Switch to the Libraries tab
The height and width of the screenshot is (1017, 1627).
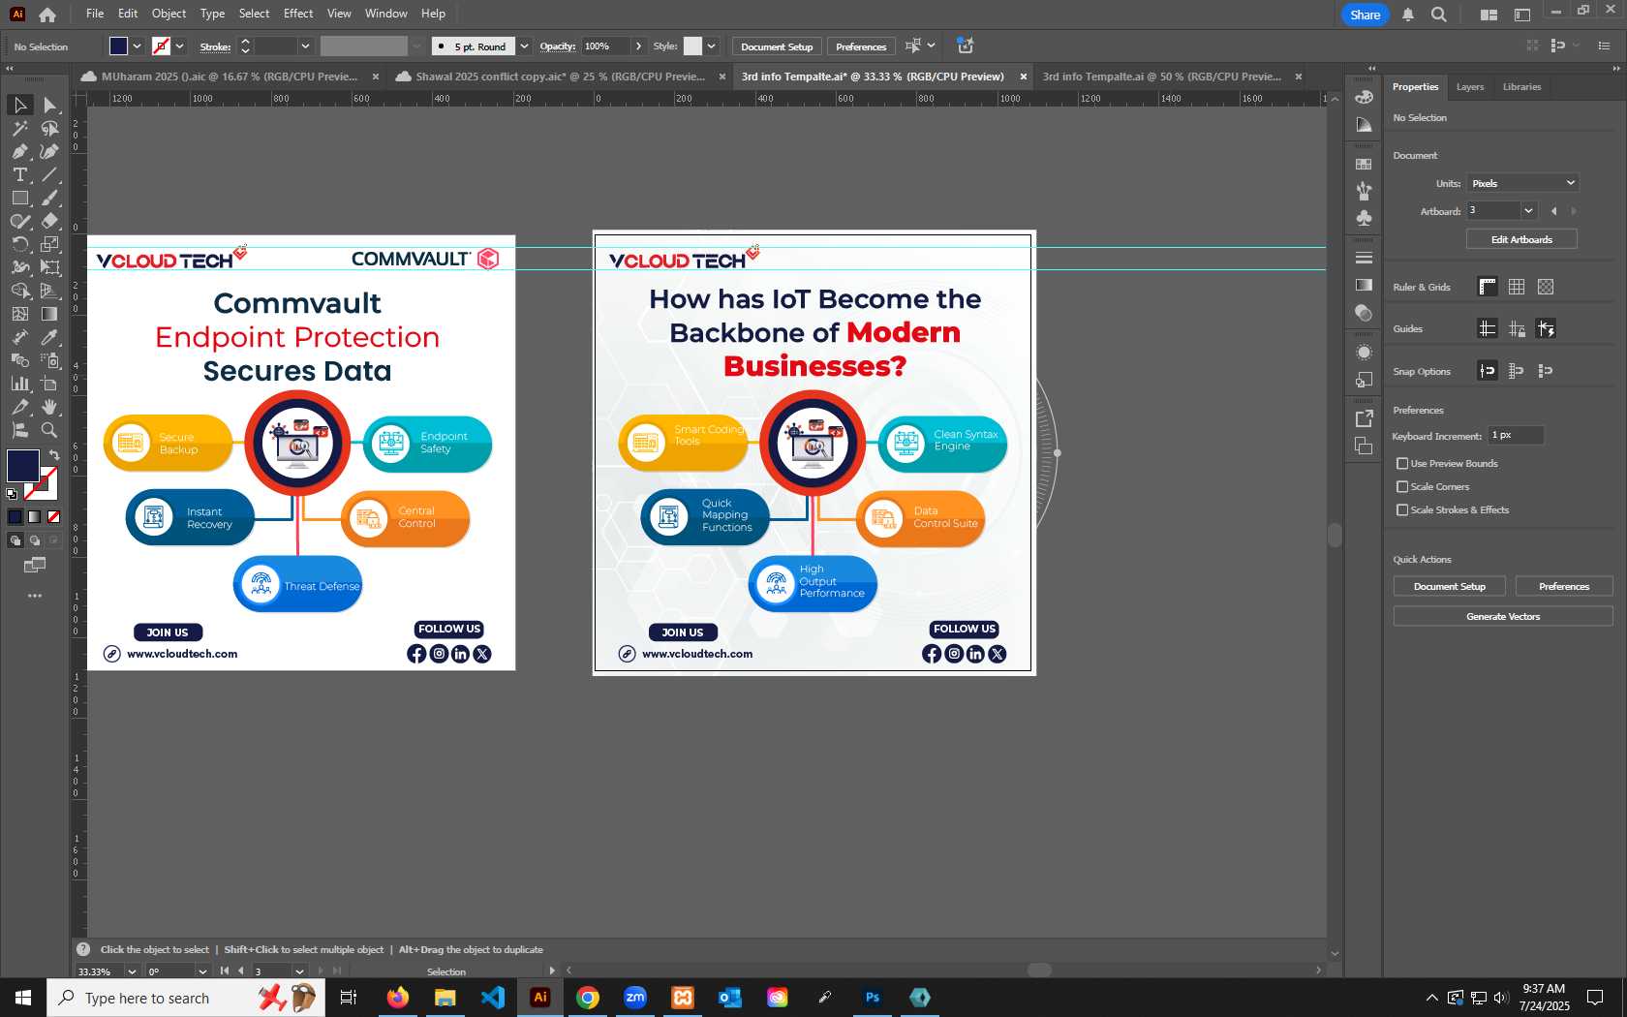coord(1521,87)
